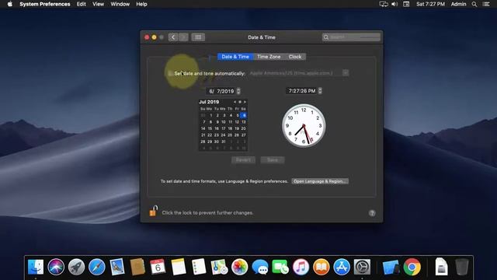The image size is (497, 280).
Task: Open Mail stamp icon in dock
Action: coord(117,267)
